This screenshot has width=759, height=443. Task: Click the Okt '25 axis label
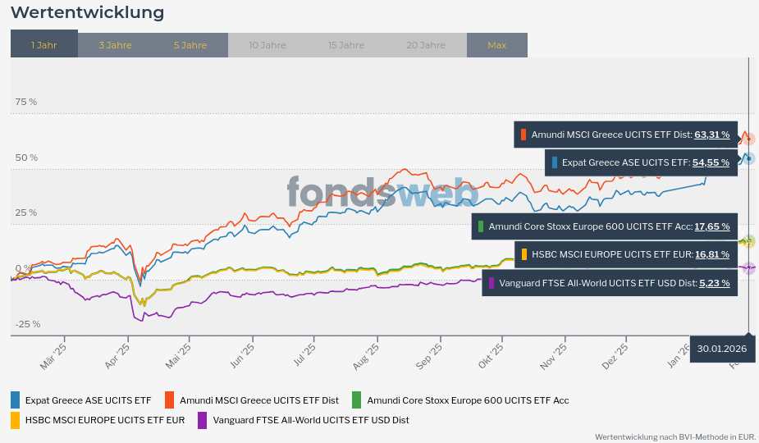[491, 356]
